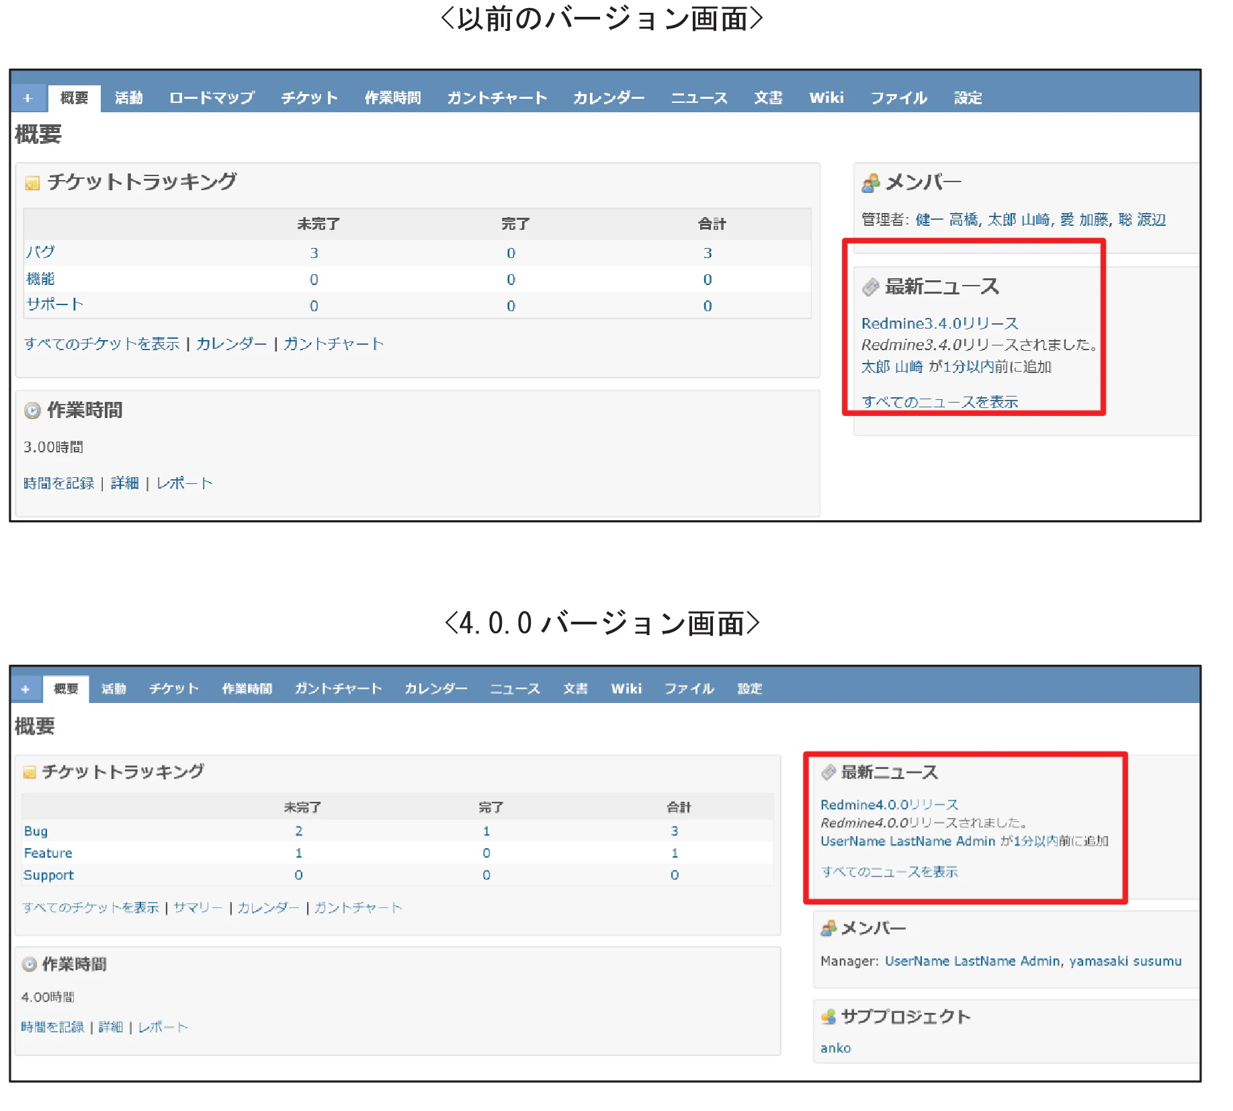The width and height of the screenshot is (1233, 1111).
Task: Click 時間を記録 in previous version
Action: (59, 483)
